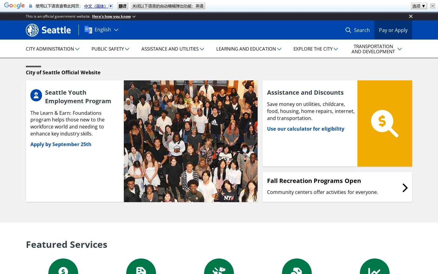Open Use our calculator for eligibility link
This screenshot has height=274, width=438.
coord(306,129)
